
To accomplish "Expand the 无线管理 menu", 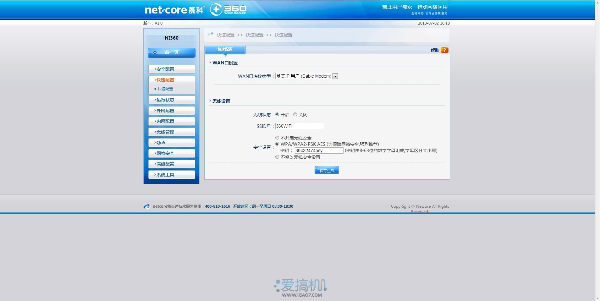I will [x=172, y=132].
